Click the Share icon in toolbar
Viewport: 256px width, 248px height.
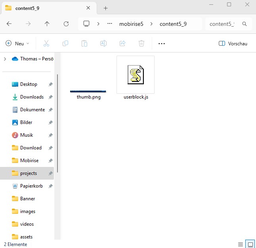tap(122, 43)
